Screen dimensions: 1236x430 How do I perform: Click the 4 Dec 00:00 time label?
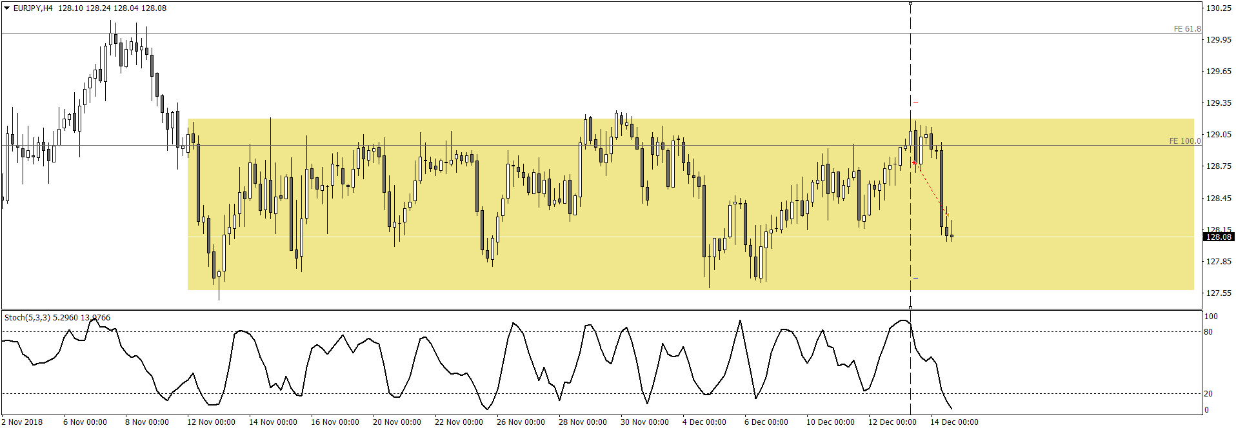(x=704, y=422)
